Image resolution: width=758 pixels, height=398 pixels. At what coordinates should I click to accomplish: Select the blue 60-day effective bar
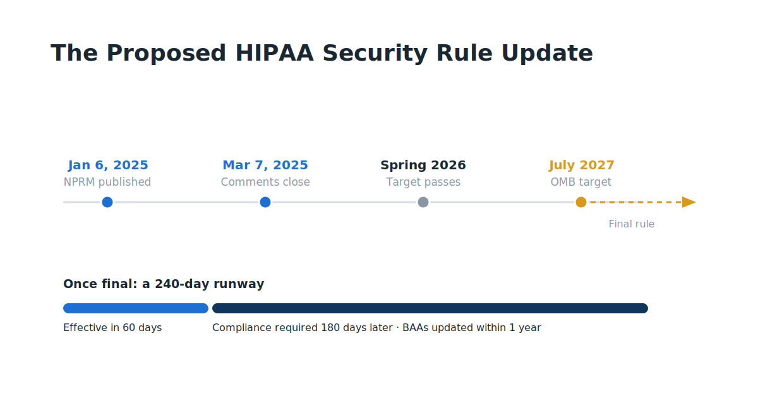(x=136, y=308)
